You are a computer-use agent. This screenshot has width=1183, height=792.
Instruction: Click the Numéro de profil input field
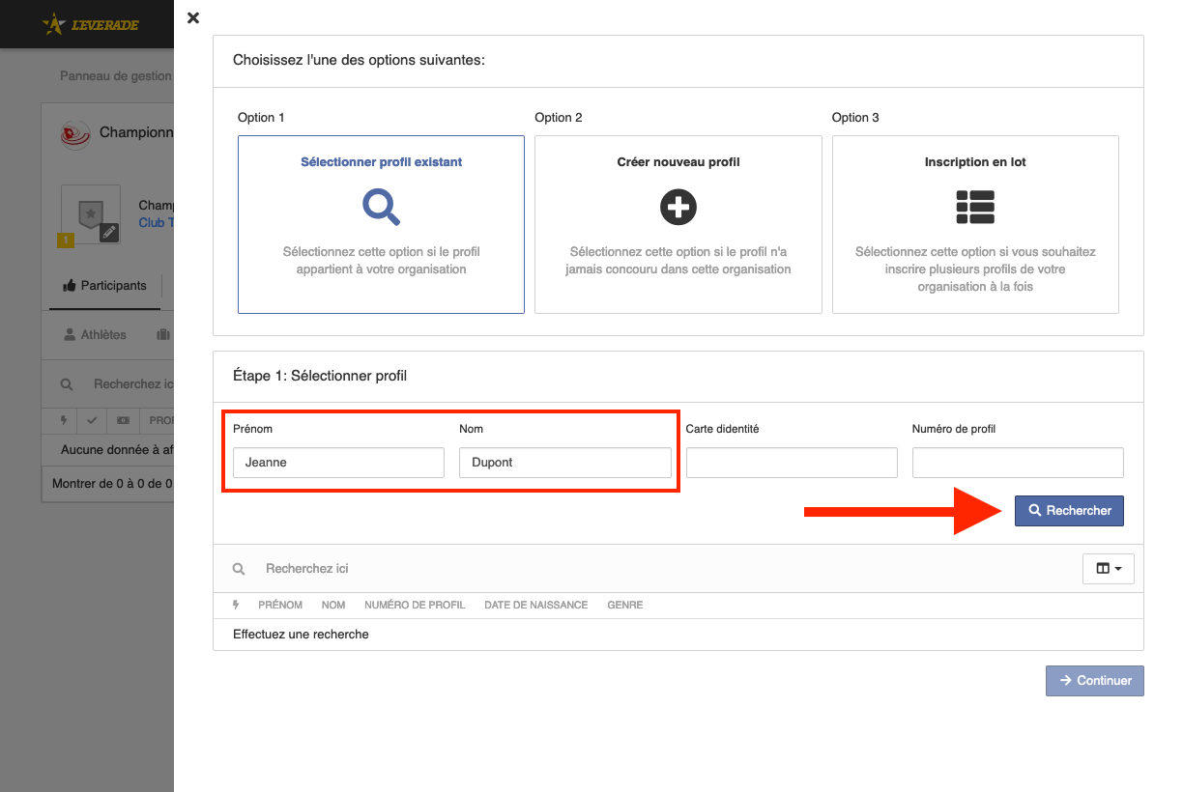point(1018,463)
